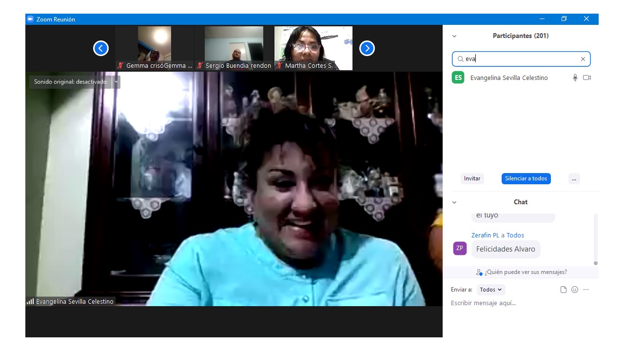Click Zerafin PL sender name in chat
Image resolution: width=624 pixels, height=351 pixels.
pyautogui.click(x=485, y=235)
